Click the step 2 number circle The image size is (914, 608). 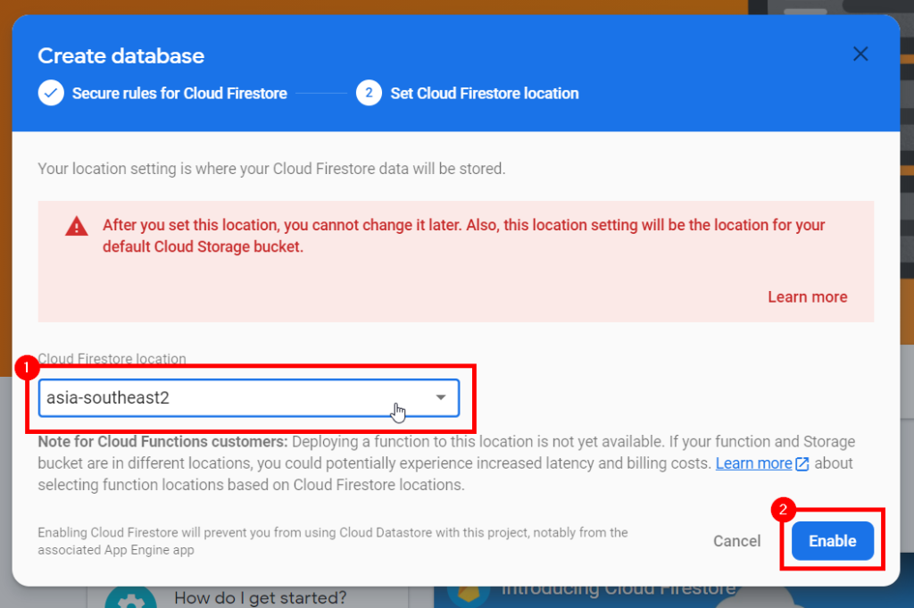coord(369,93)
